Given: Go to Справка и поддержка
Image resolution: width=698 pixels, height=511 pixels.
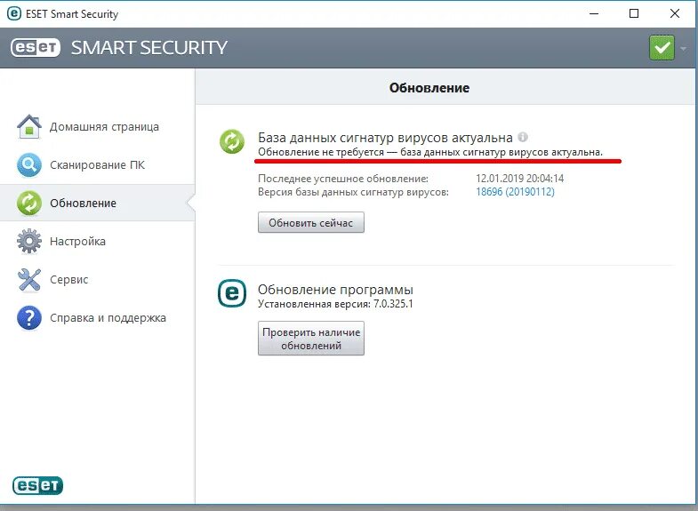Looking at the screenshot, I should click(x=108, y=318).
